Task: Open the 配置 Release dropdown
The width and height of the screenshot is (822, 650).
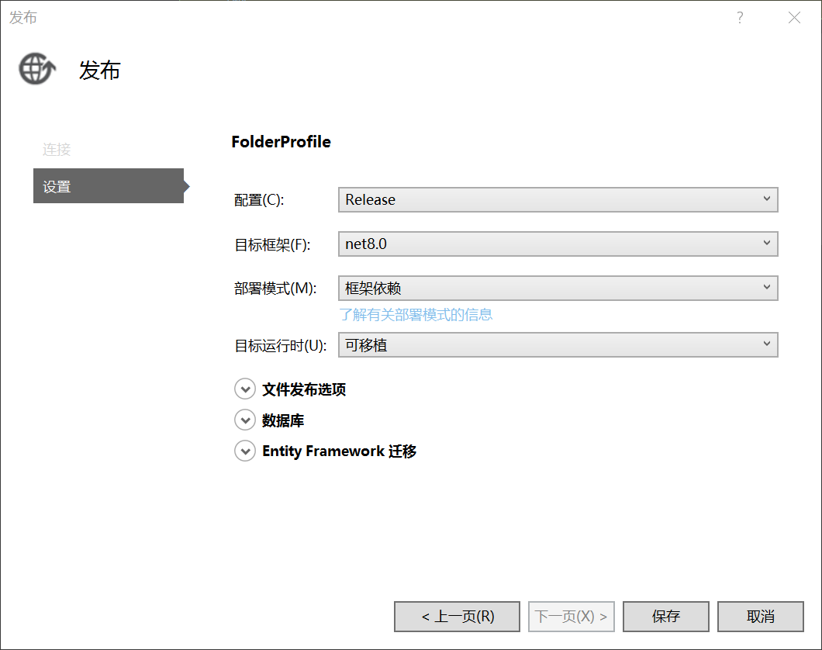Action: pos(558,199)
